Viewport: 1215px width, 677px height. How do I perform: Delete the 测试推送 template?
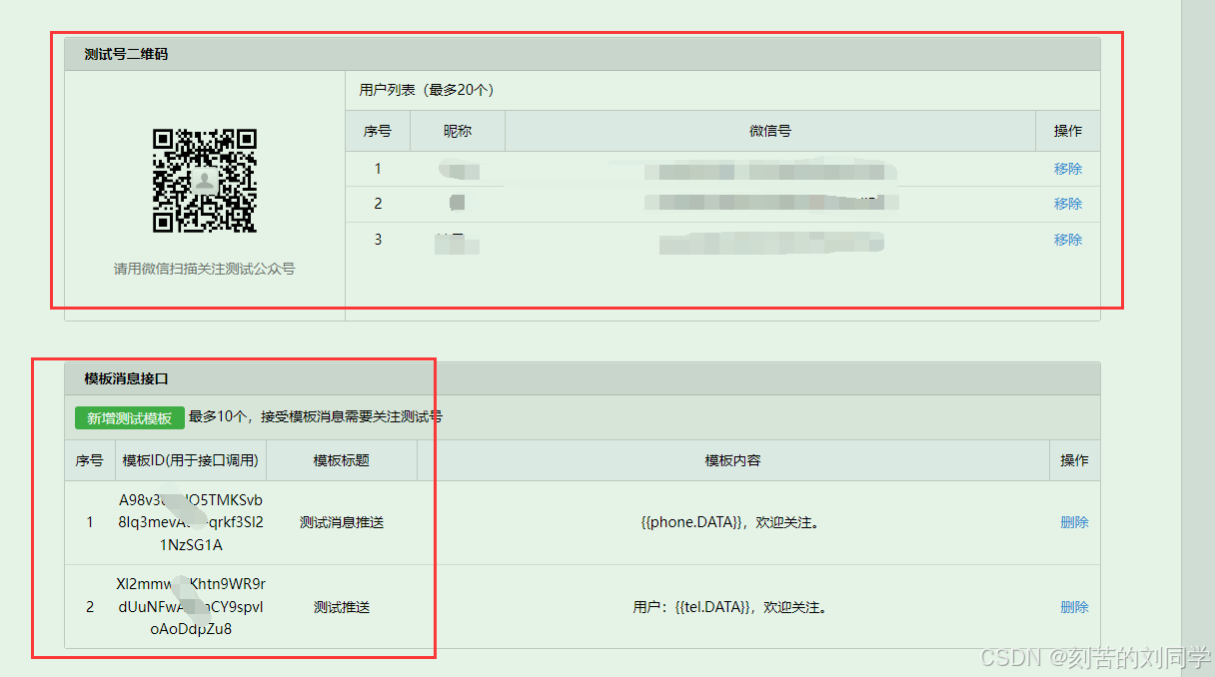pos(1074,607)
